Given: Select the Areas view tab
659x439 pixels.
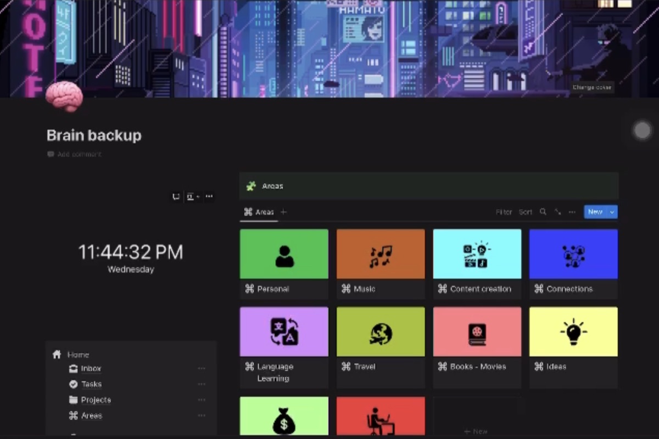Looking at the screenshot, I should (259, 212).
